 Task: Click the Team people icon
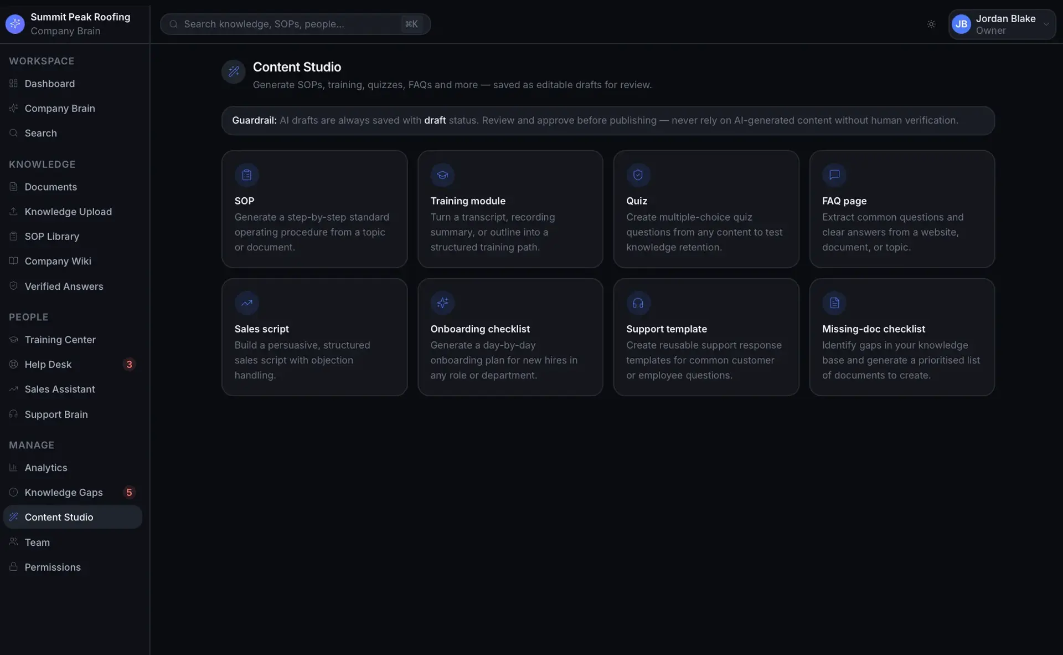pyautogui.click(x=13, y=542)
